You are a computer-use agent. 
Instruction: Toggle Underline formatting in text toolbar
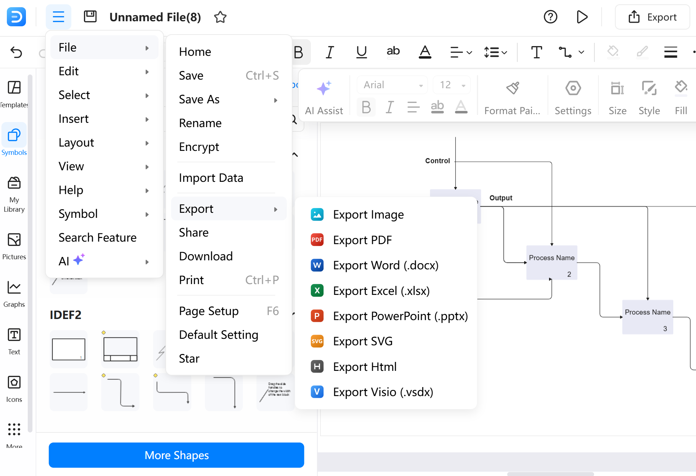point(361,51)
